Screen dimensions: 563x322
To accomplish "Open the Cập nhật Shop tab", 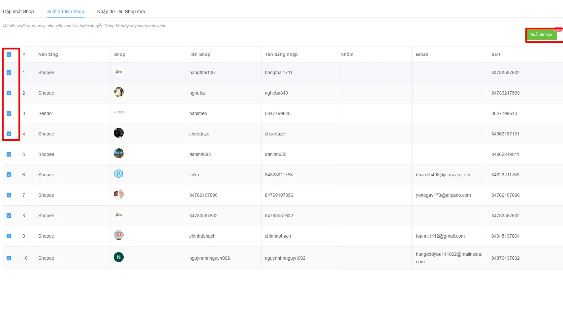I will [x=18, y=12].
